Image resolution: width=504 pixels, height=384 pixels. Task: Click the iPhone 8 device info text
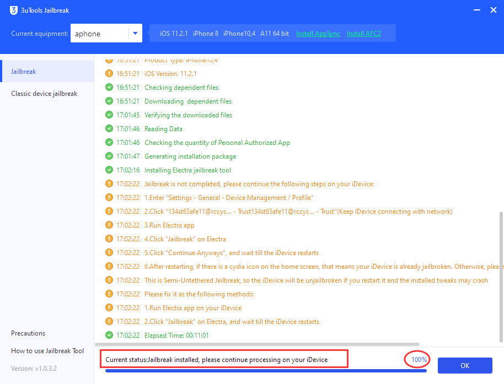(205, 34)
